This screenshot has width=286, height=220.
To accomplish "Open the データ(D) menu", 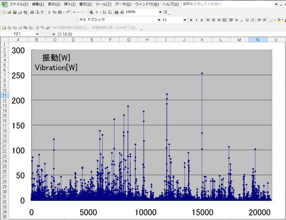I will pyautogui.click(x=123, y=4).
